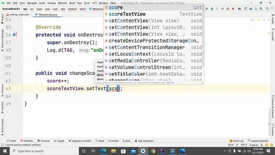Toggle read-only lock icon in status bar
This screenshot has width=275, height=155.
pyautogui.click(x=262, y=145)
